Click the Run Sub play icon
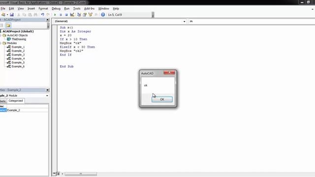 click(x=55, y=15)
